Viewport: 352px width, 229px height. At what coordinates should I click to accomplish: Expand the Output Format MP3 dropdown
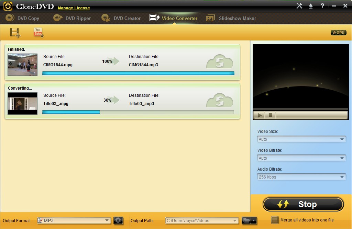click(x=74, y=220)
